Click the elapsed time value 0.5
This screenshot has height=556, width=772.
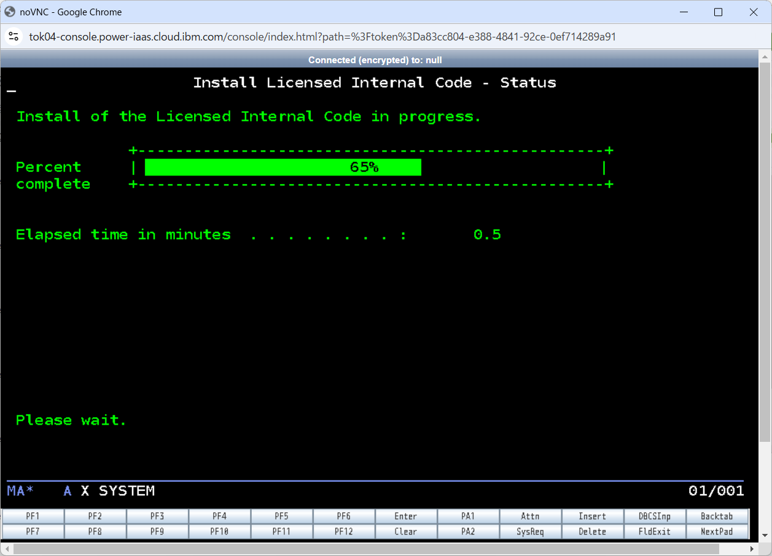point(487,234)
